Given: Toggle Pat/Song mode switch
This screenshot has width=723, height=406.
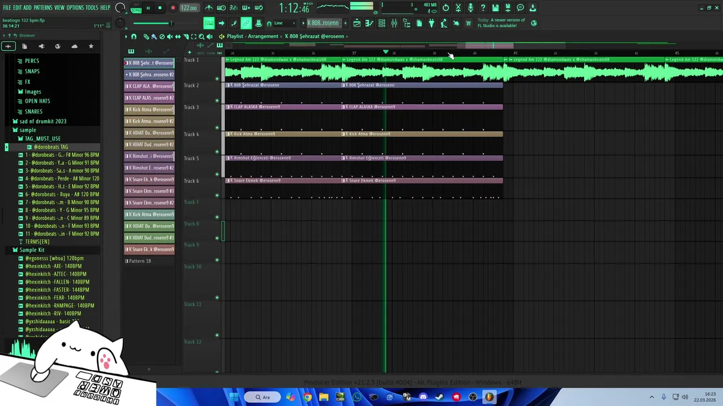Looking at the screenshot, I should (x=136, y=7).
